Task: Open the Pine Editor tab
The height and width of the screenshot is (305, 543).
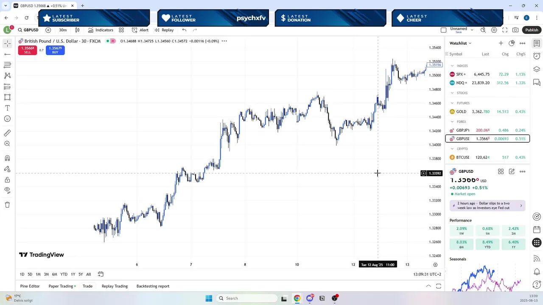Action: (30, 286)
